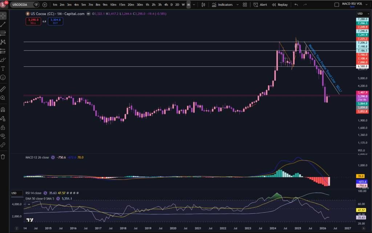Screen dimensions: 372x233
Task: Switch to the D daily timeframe
Action: click(x=171, y=5)
